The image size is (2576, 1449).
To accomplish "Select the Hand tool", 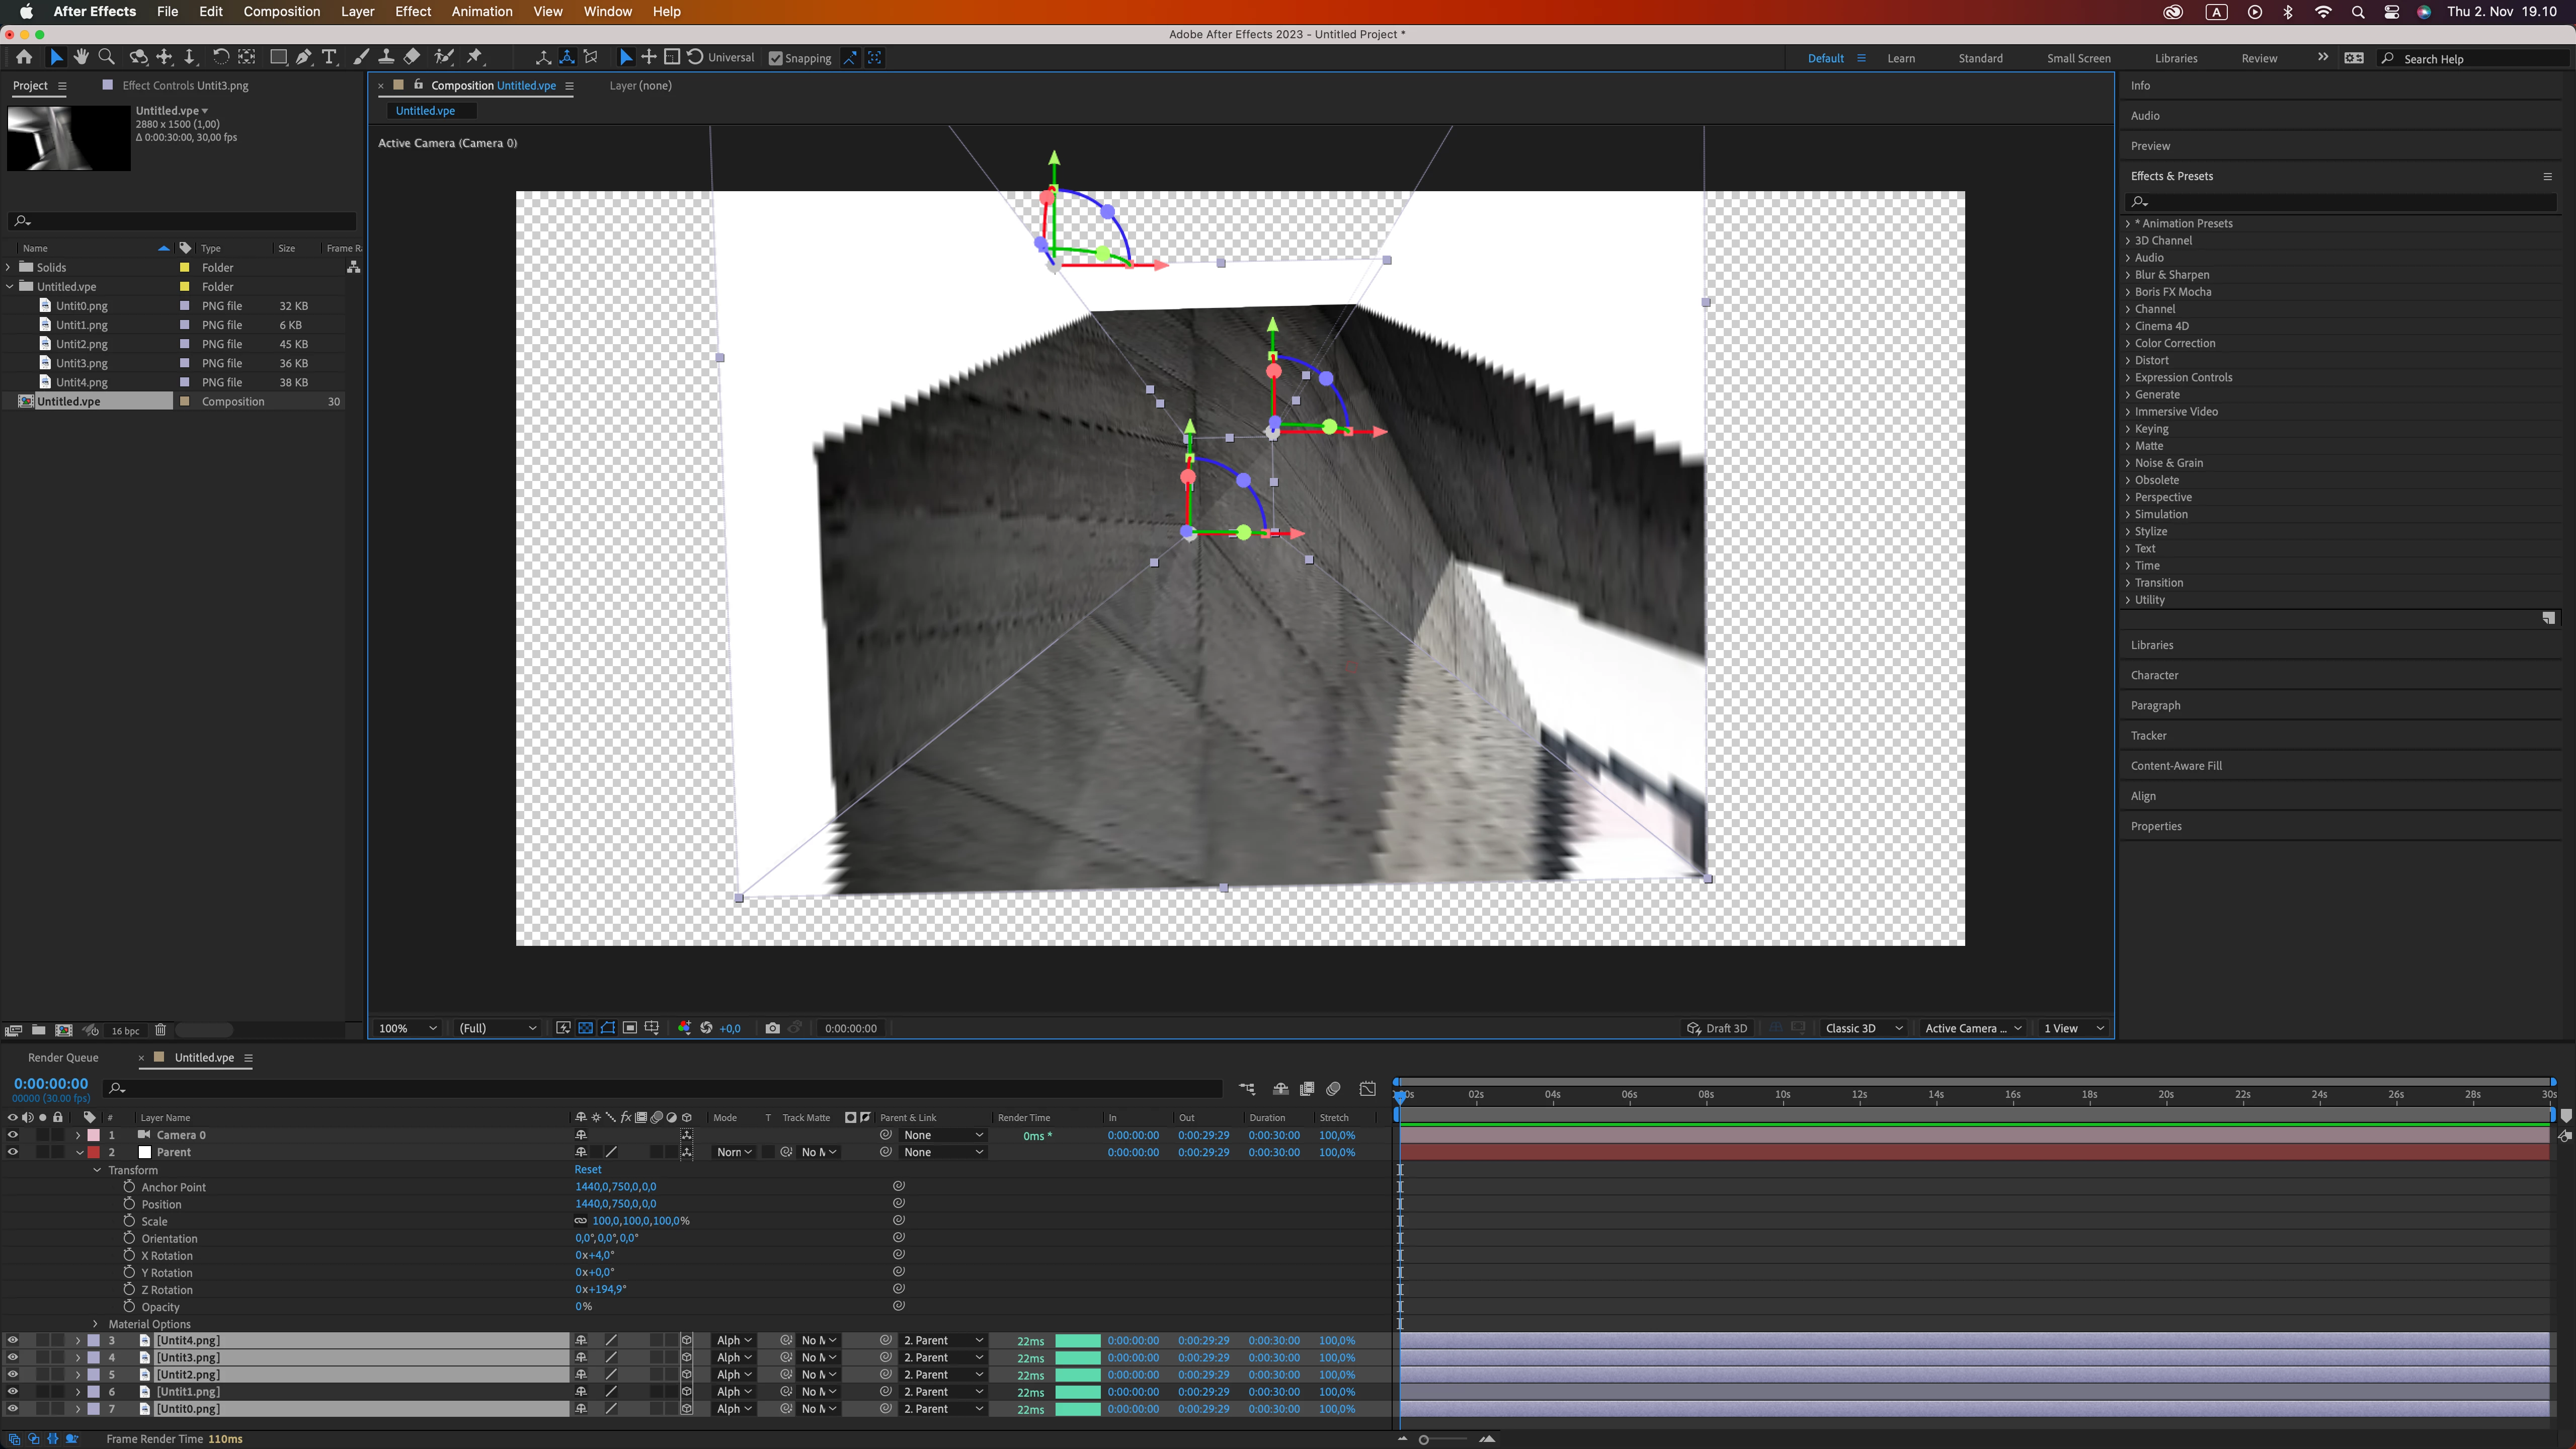I will 81,57.
